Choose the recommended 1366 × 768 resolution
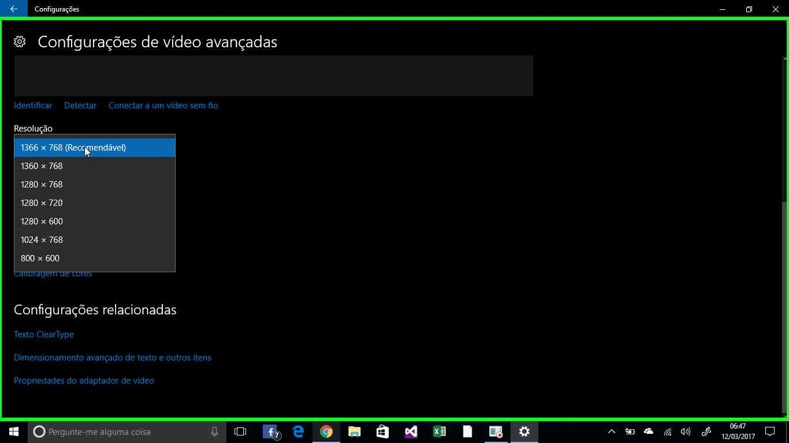 [73, 147]
